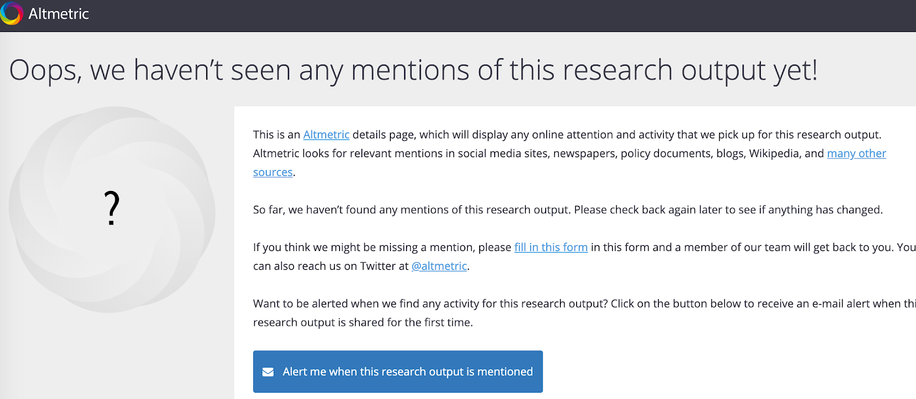This screenshot has height=399, width=916.
Task: Click the Altmetric brand name in header
Action: pyautogui.click(x=58, y=14)
